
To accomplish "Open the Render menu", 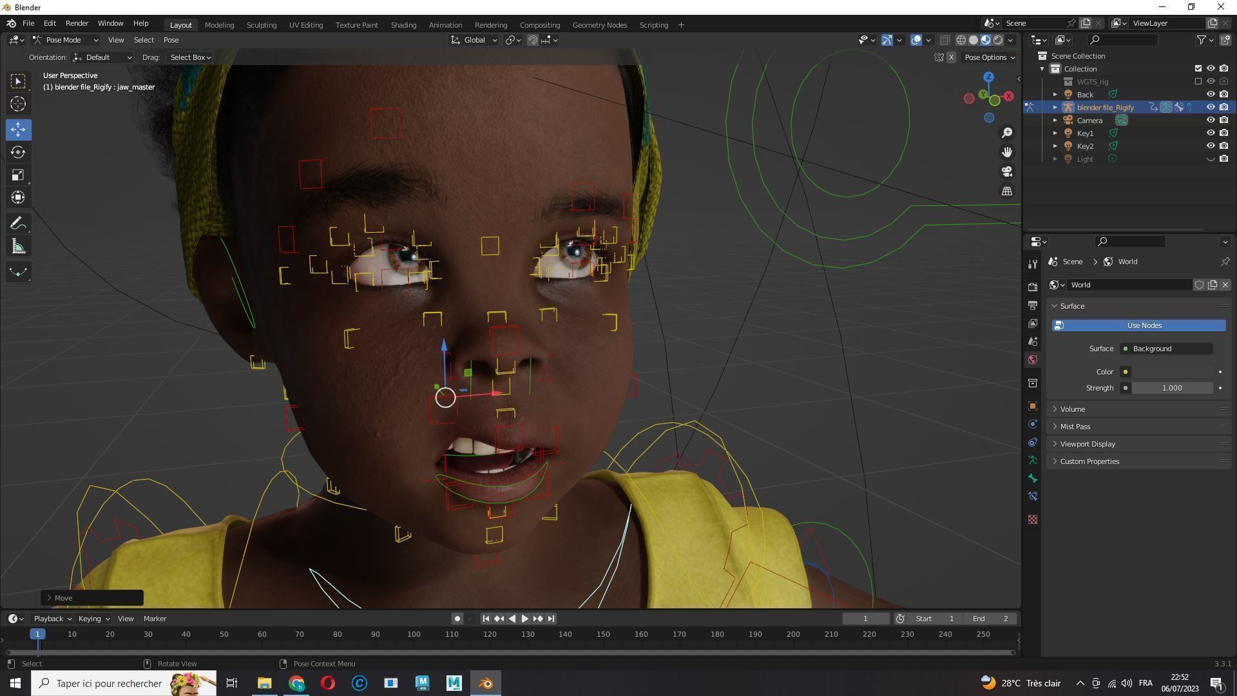I will click(x=77, y=23).
